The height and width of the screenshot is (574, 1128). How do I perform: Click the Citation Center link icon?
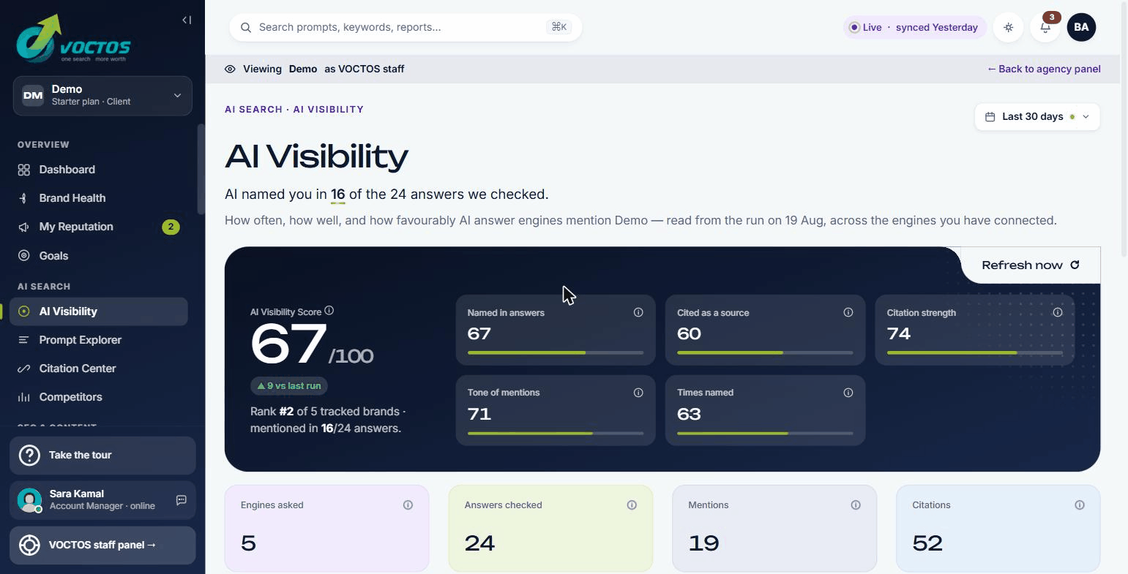coord(24,369)
